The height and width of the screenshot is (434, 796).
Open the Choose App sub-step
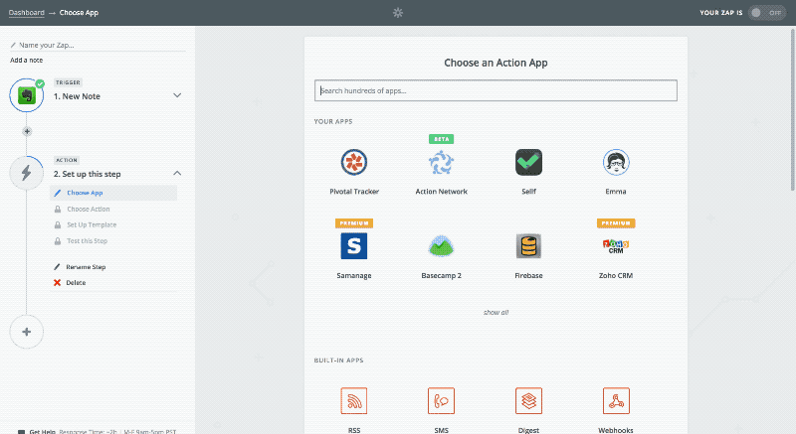[x=113, y=193]
